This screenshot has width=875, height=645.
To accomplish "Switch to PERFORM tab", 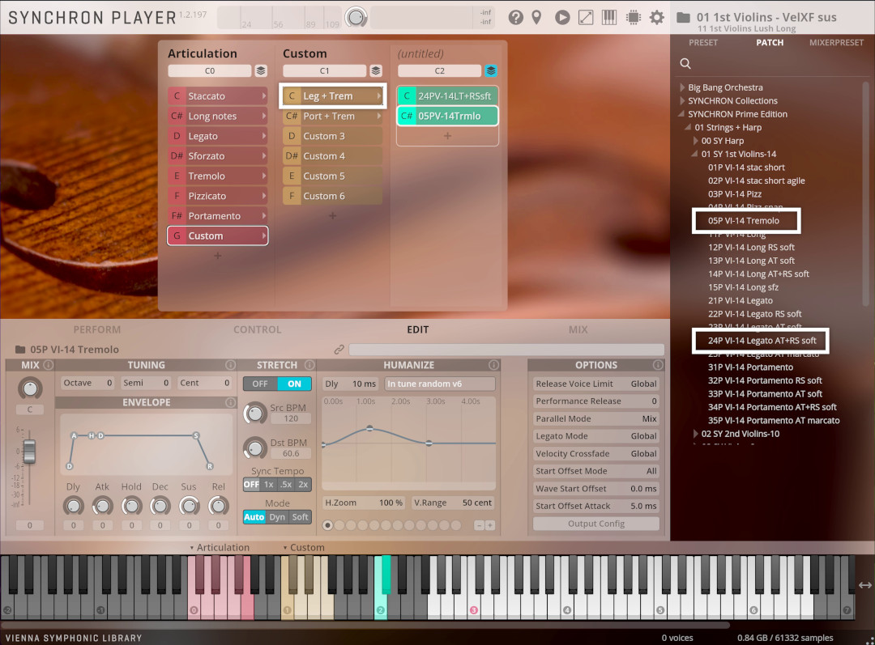I will (x=97, y=329).
